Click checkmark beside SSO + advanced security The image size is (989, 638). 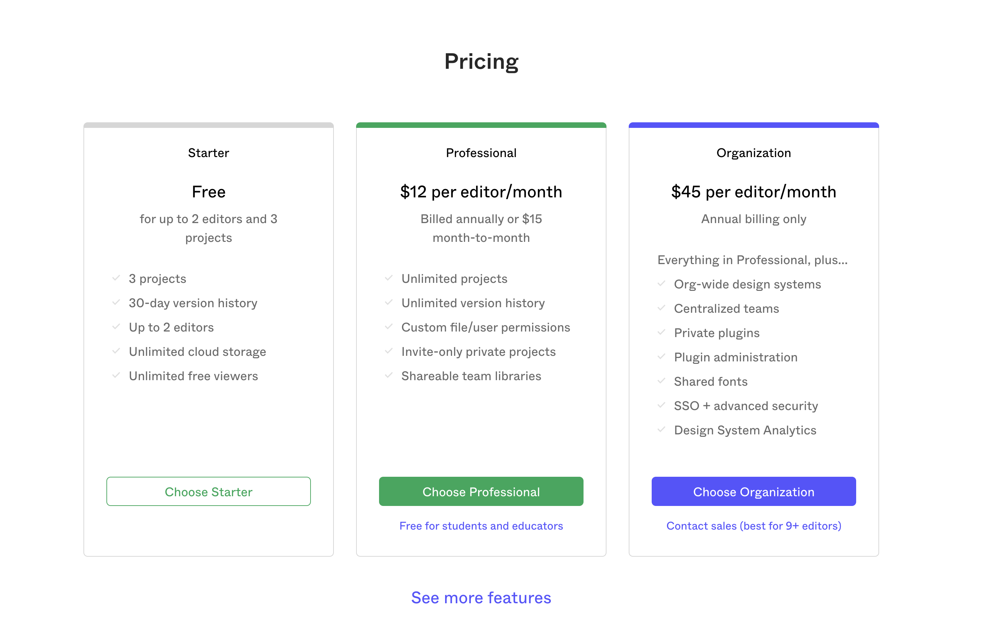(x=661, y=405)
